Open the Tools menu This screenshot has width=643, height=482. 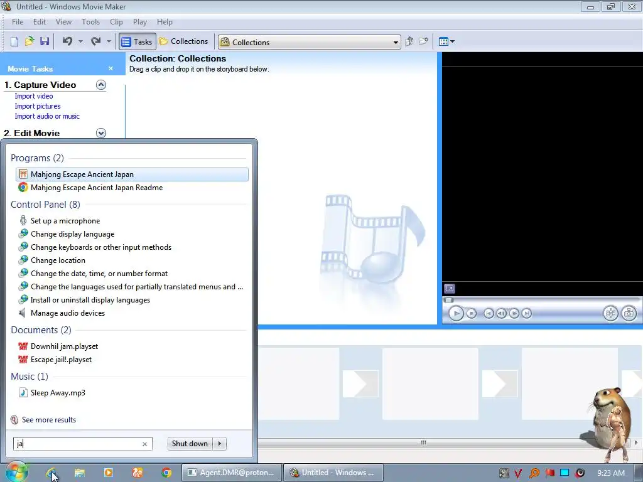90,22
